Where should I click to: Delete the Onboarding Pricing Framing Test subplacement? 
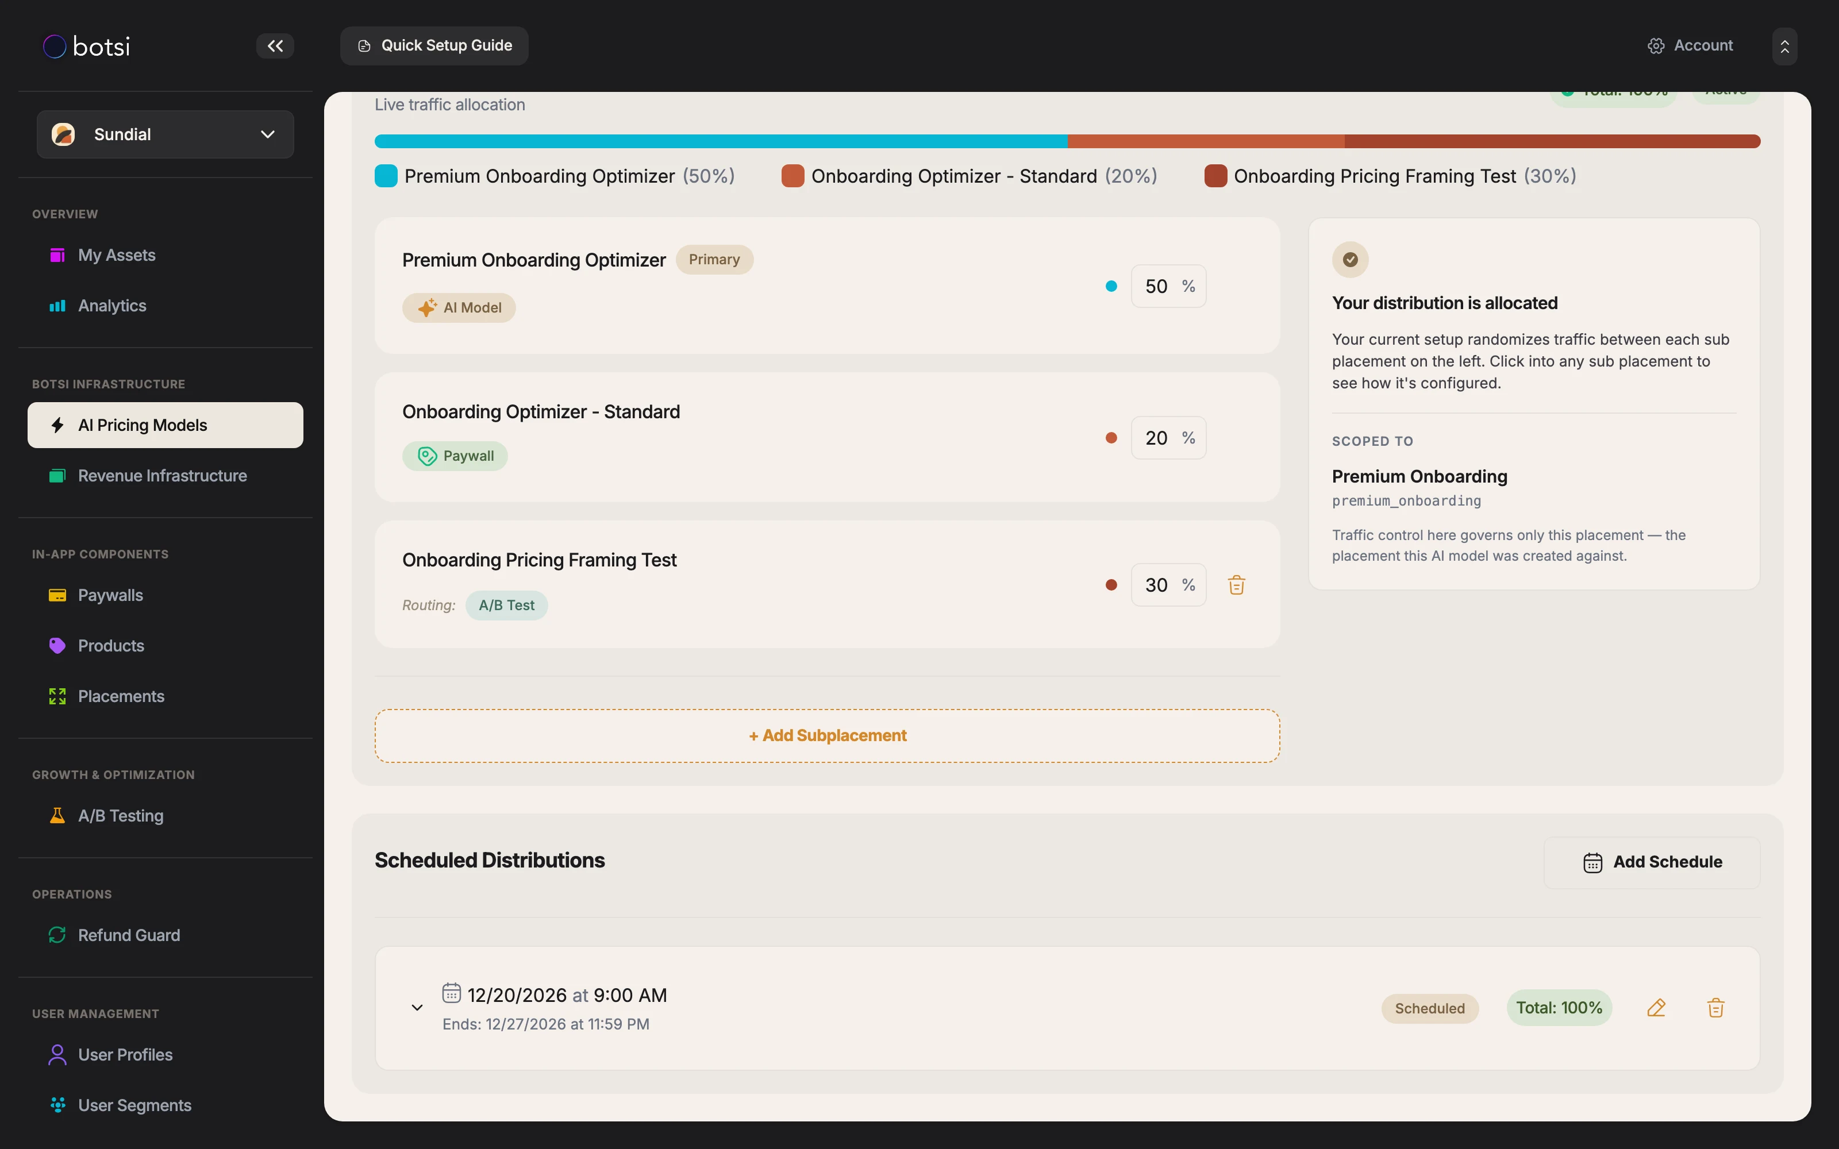click(1236, 585)
